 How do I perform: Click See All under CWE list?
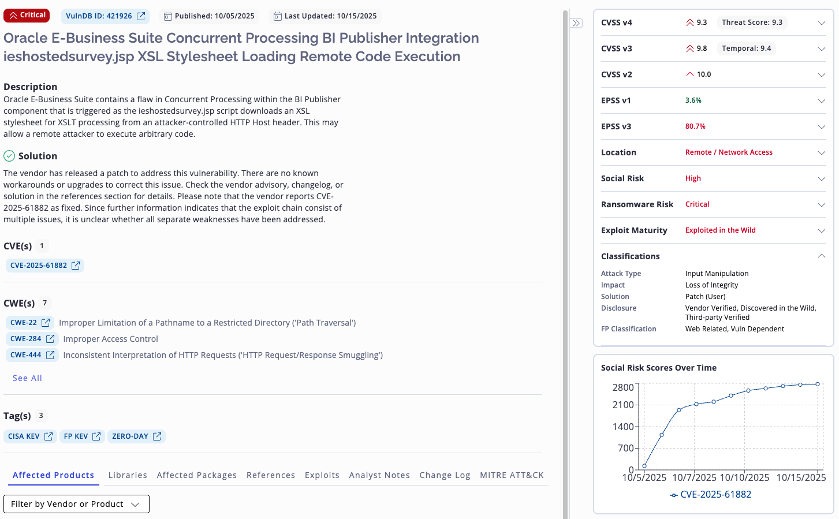pos(27,378)
